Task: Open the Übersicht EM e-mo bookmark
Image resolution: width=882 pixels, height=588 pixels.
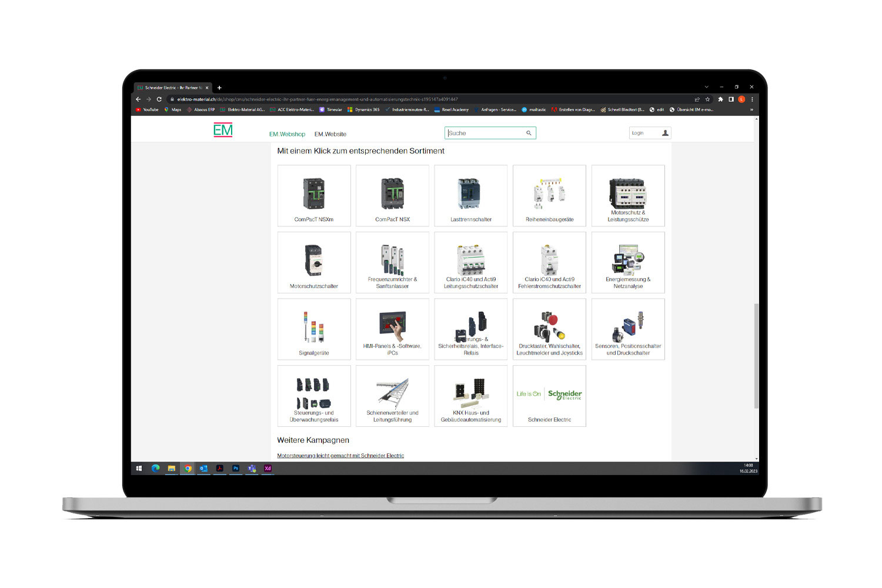Action: [x=691, y=109]
